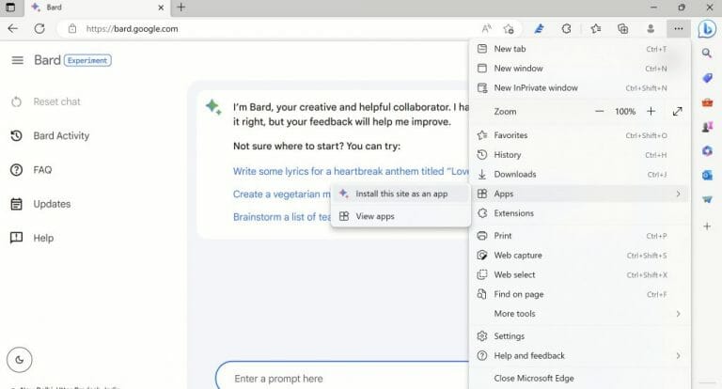The height and width of the screenshot is (389, 722).
Task: Open Bing chat sidebar icon
Action: click(x=707, y=29)
